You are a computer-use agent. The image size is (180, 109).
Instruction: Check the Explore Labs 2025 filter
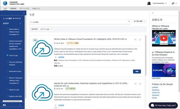point(7,96)
